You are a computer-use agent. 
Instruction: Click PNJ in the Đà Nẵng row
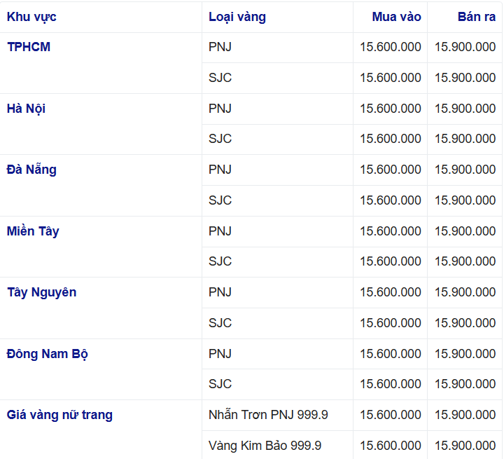220,170
